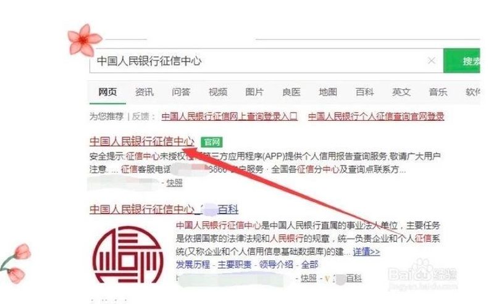Open the 英文 tab
494x304 pixels.
(401, 92)
